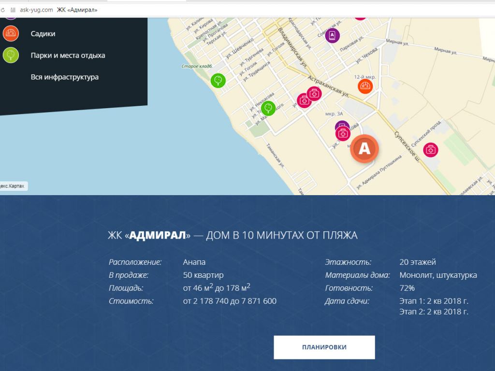Filter map by Парки и места отдыха label
Viewport: 495px width, 371px height.
click(68, 55)
